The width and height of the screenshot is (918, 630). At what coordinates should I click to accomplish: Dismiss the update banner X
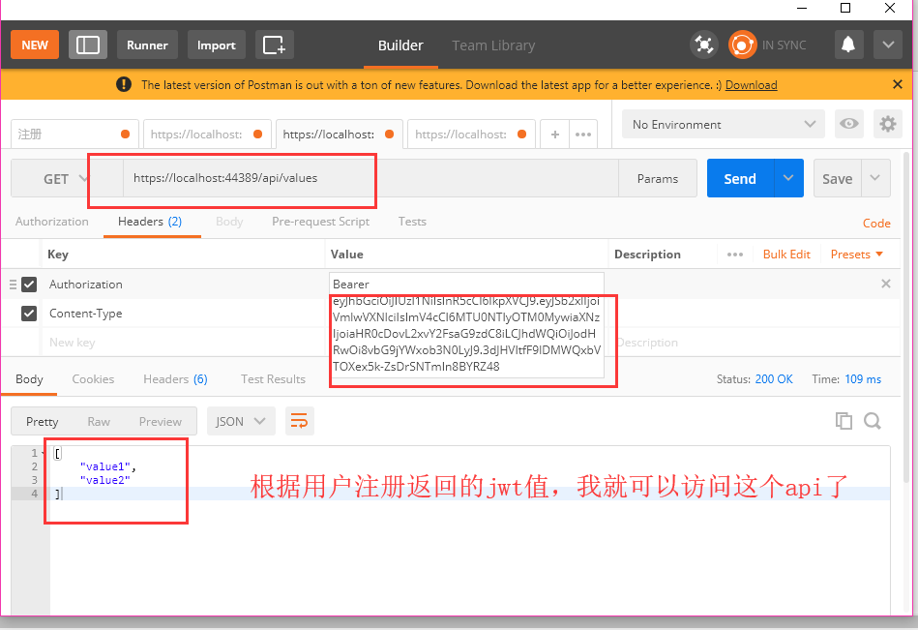[898, 85]
